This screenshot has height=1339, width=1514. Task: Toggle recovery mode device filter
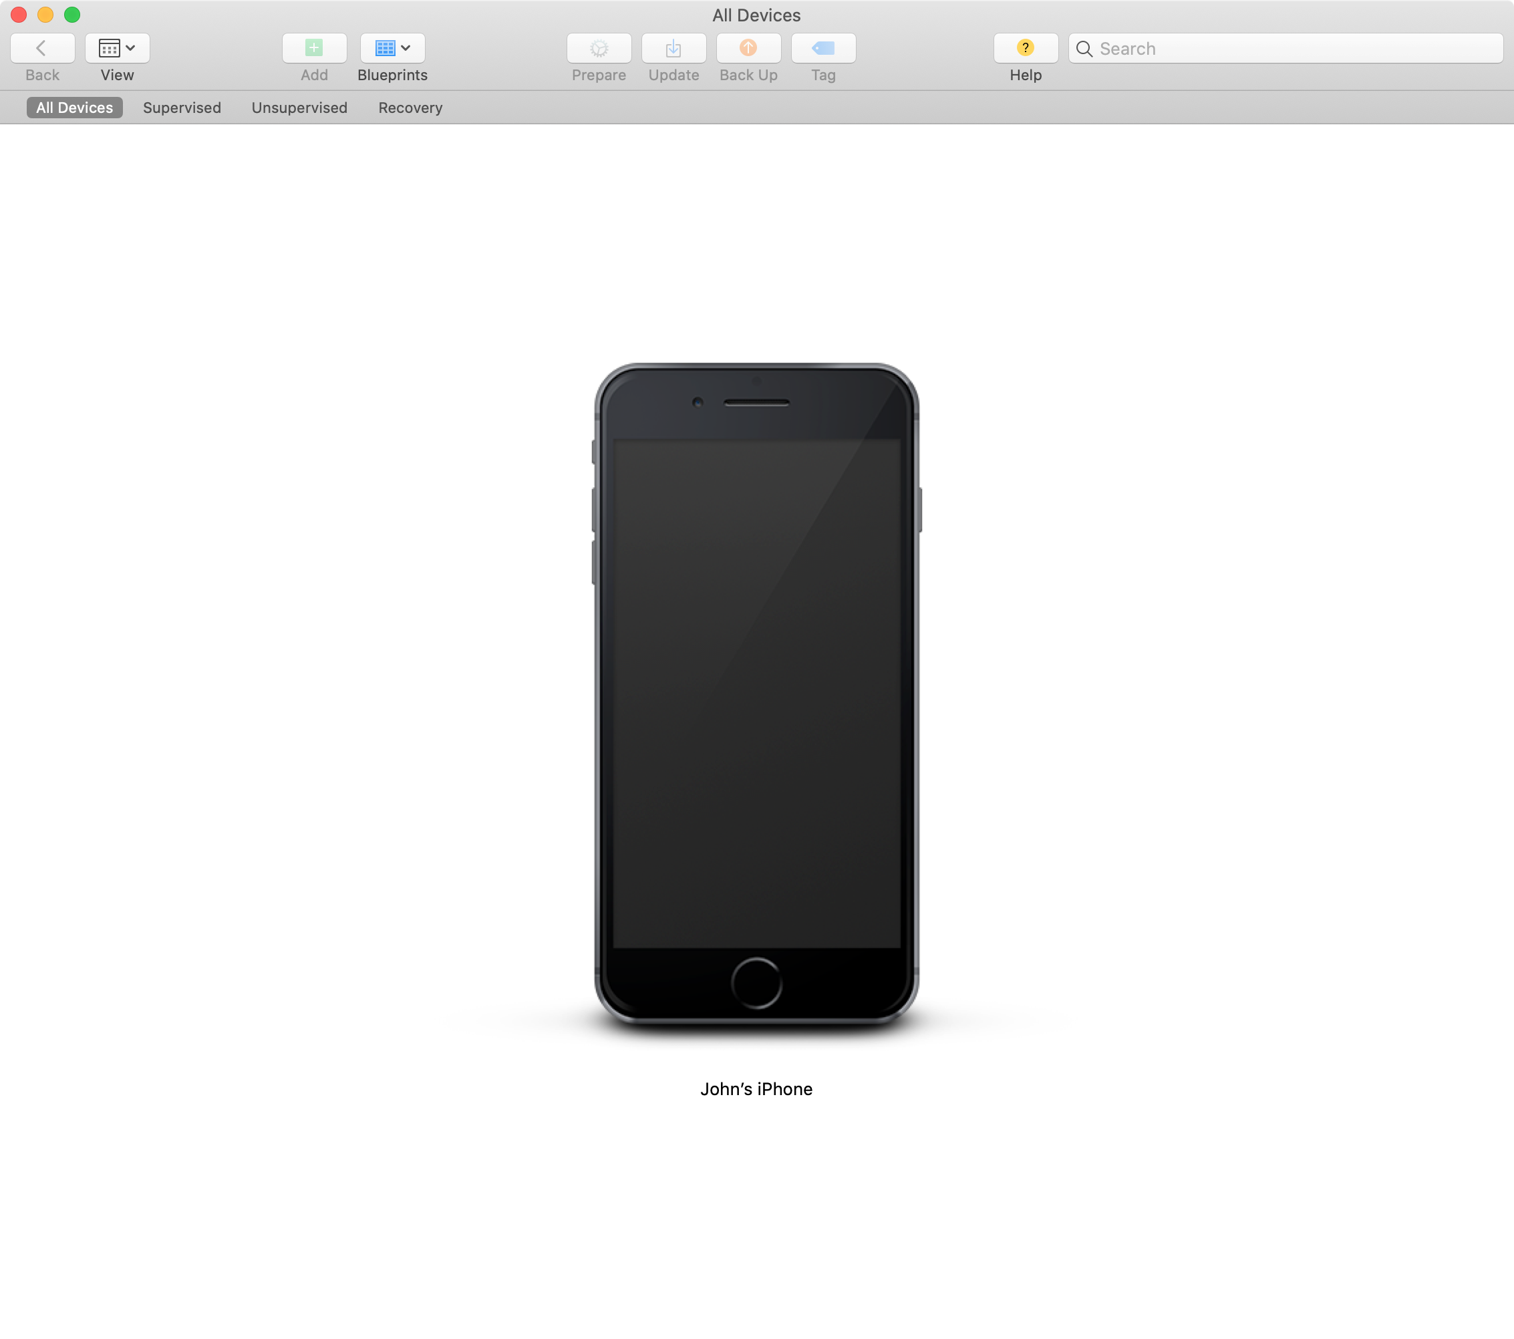[410, 108]
